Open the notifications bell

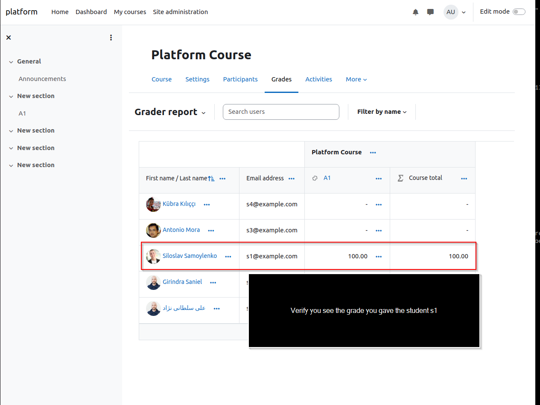tap(415, 12)
